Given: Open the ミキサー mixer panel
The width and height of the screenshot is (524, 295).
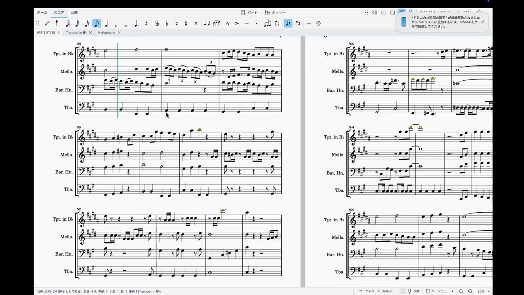Looking at the screenshot, I should click(x=275, y=13).
